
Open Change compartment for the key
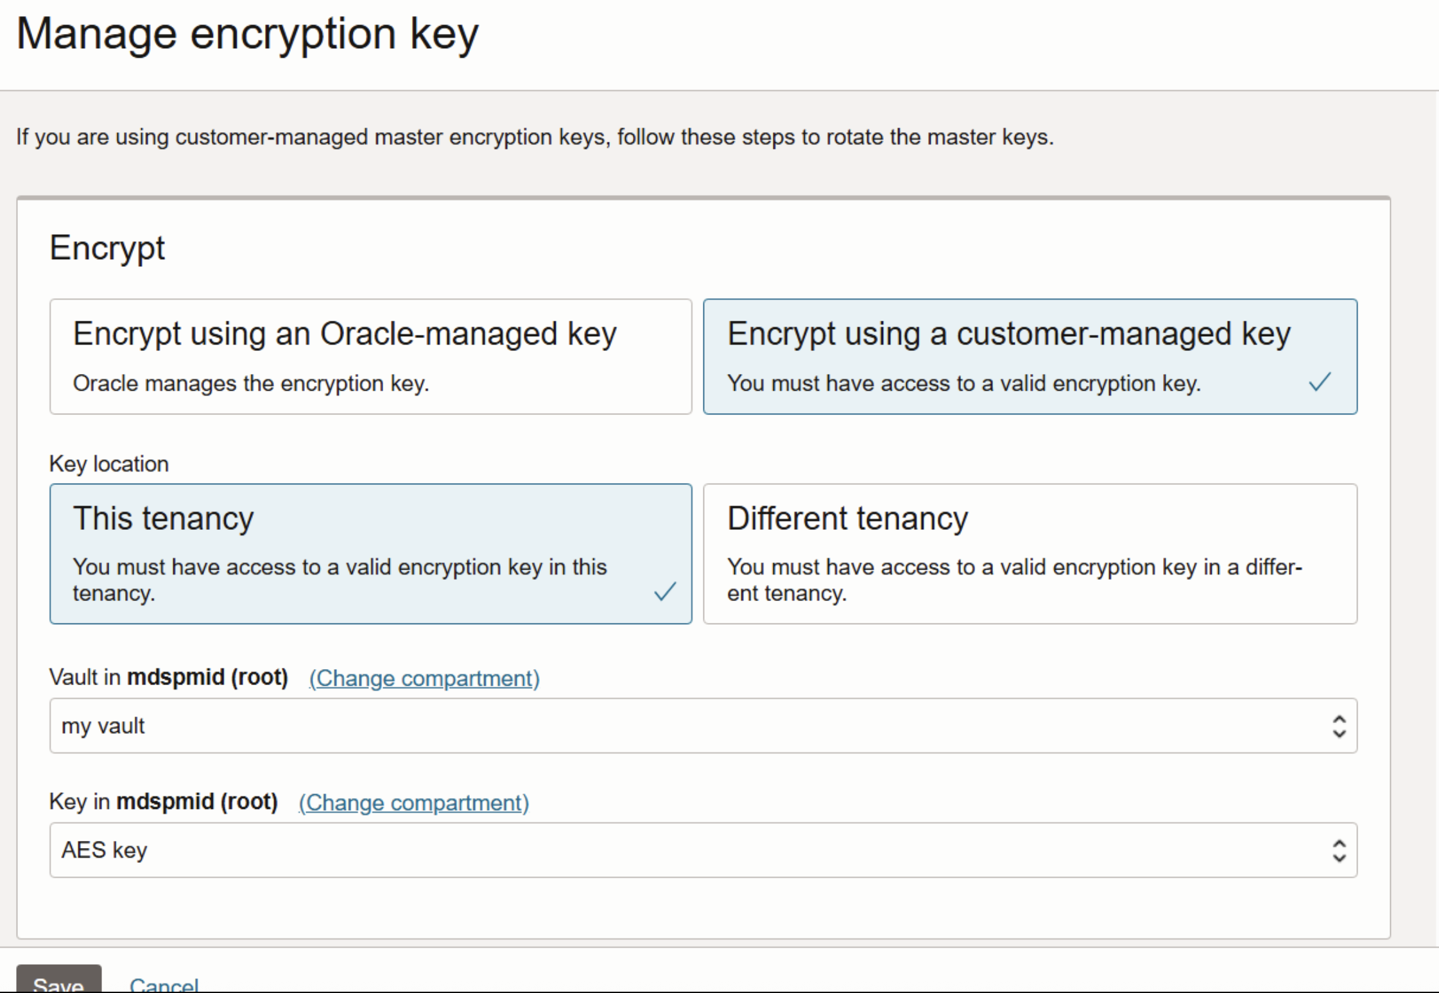coord(413,802)
